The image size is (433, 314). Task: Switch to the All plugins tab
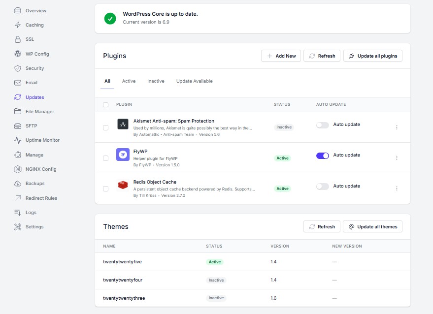107,81
